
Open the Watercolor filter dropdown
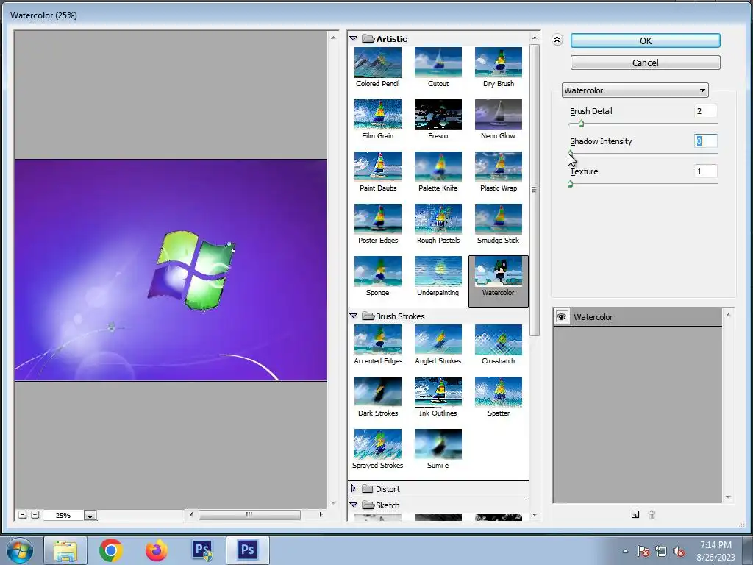point(635,90)
